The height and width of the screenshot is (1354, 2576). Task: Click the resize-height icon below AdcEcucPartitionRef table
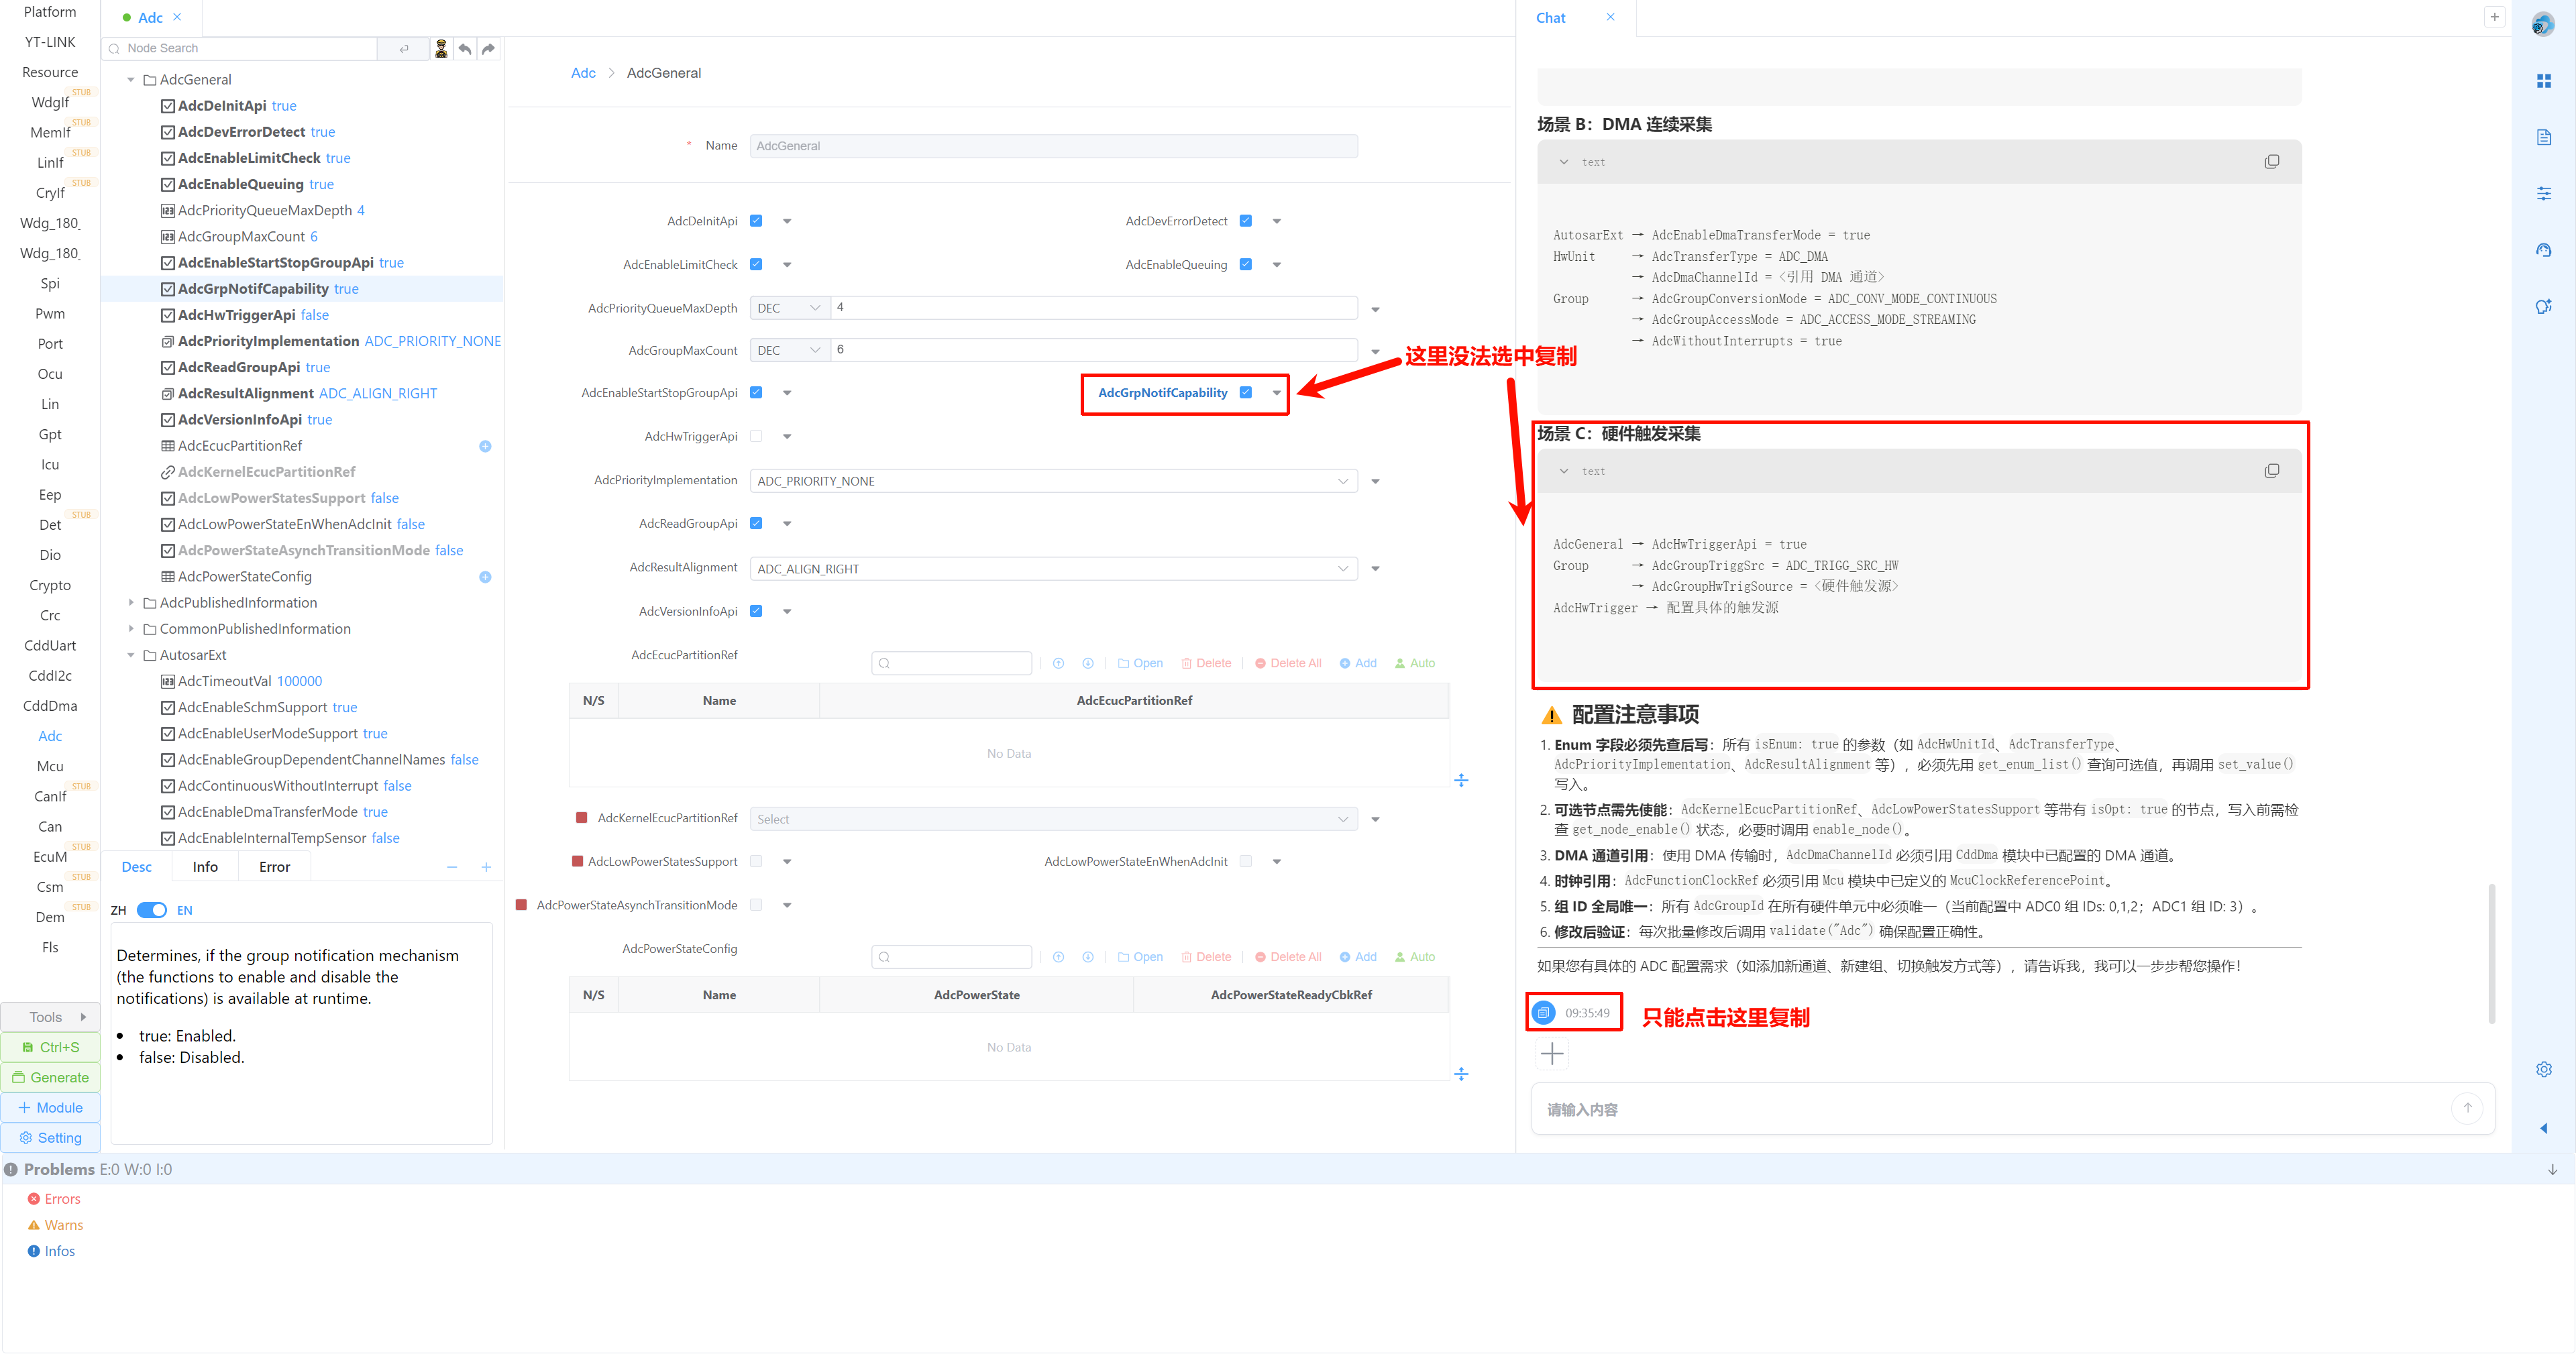[1461, 780]
